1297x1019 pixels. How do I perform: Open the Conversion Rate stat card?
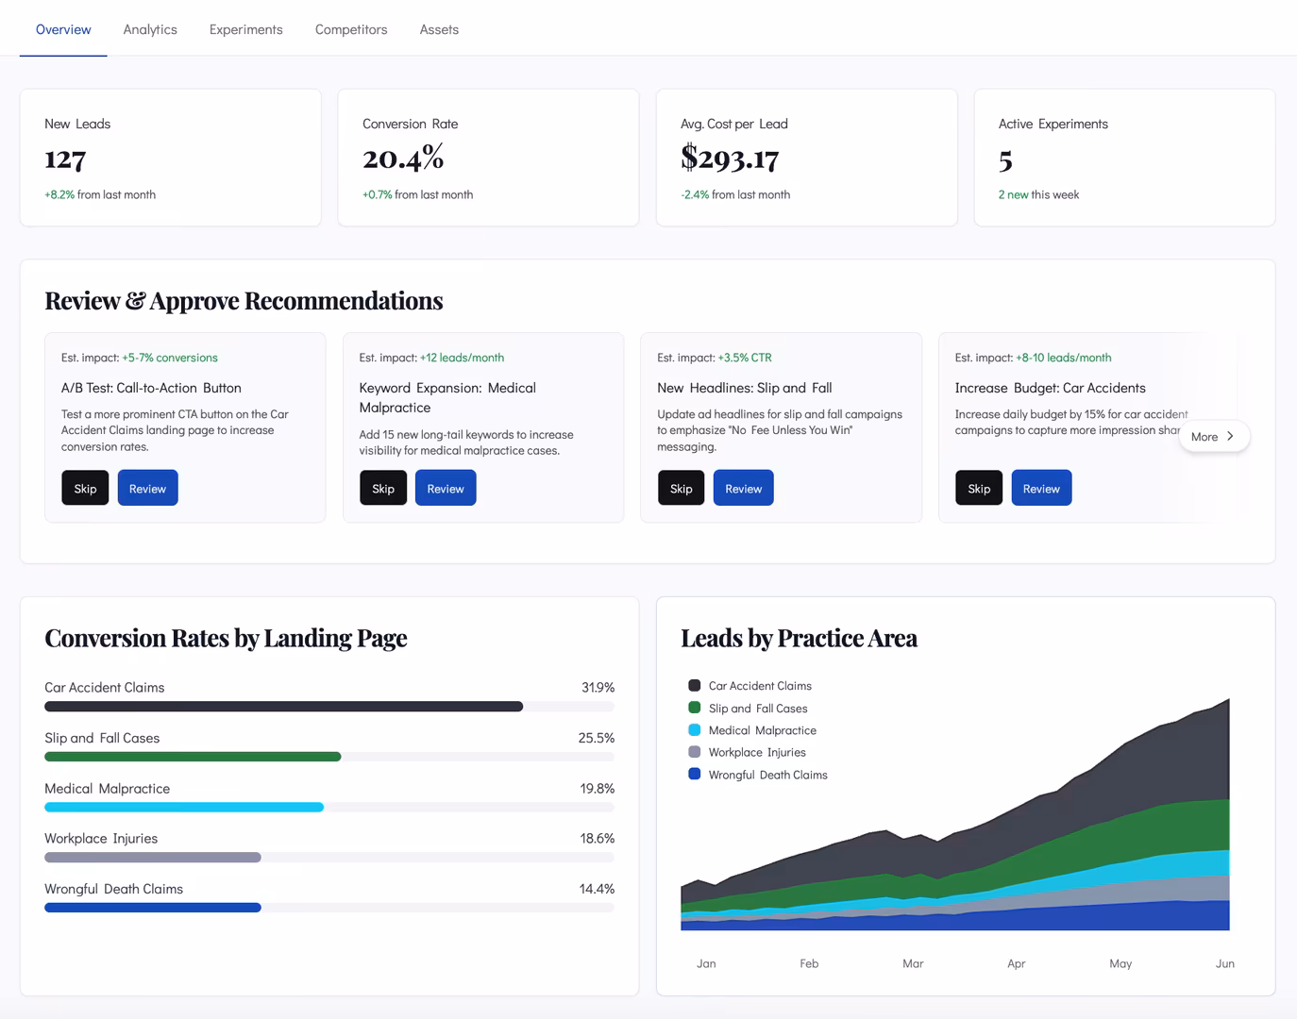(489, 158)
